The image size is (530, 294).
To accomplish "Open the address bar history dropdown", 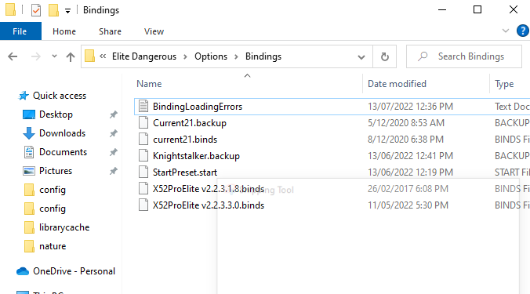I will point(361,56).
